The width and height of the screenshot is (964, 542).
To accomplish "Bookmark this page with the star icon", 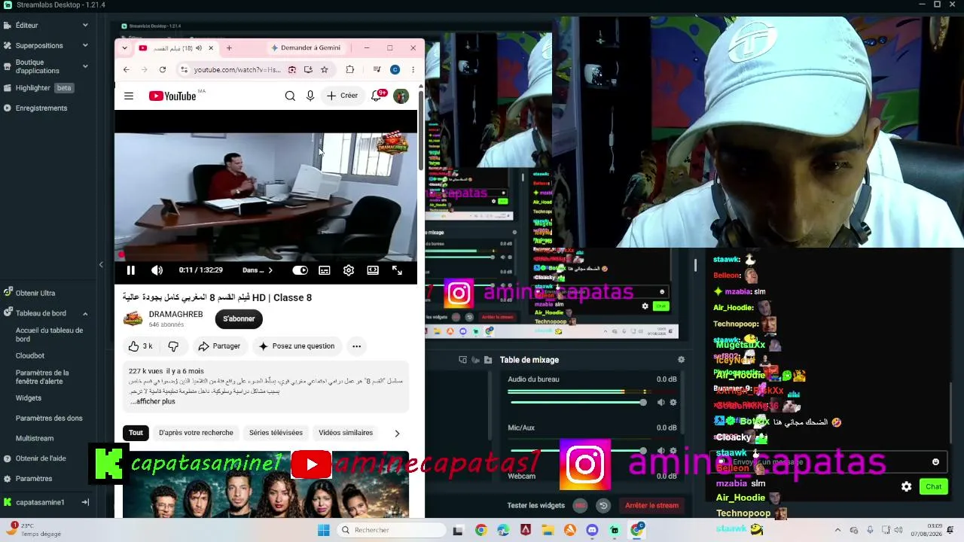I will 325,69.
